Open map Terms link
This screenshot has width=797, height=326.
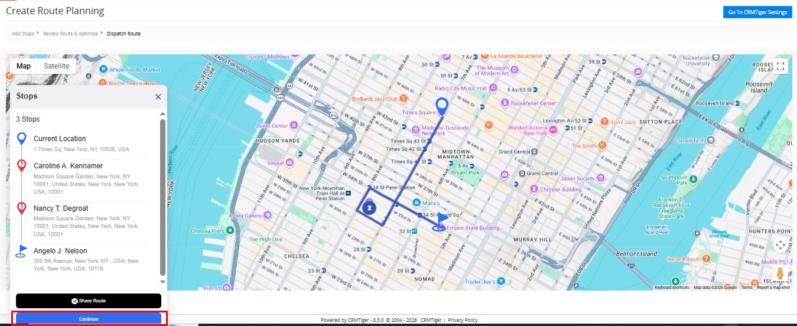pyautogui.click(x=747, y=288)
